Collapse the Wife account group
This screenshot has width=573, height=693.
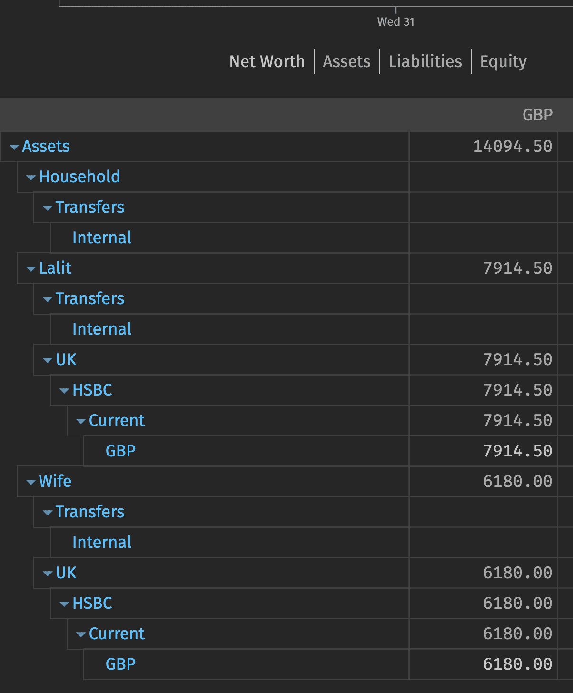(30, 482)
